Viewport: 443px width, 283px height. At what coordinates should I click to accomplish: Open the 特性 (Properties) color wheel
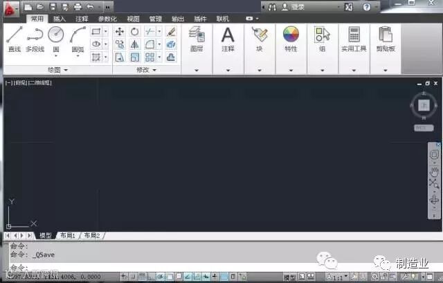click(291, 34)
